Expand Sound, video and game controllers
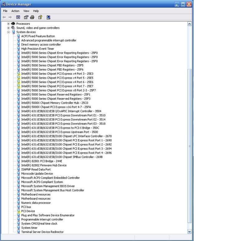This screenshot has height=241, width=249. pos(8,28)
